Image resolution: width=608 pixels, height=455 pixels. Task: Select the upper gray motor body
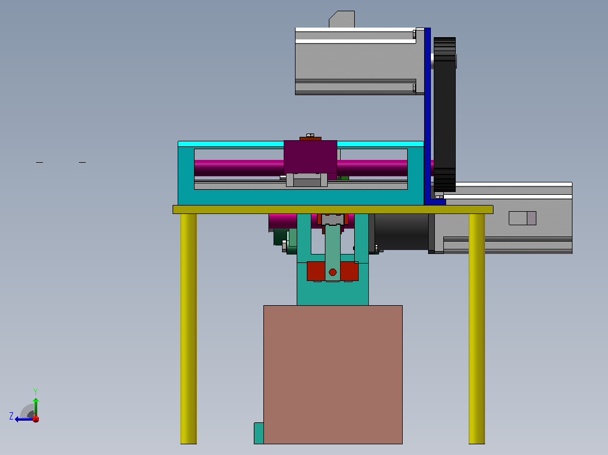(359, 61)
